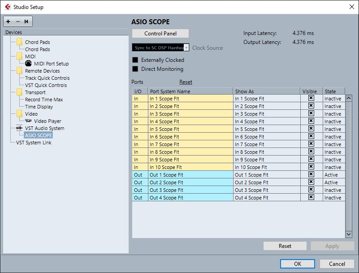
Task: Enable the Externally Clocked checkbox
Action: point(135,60)
